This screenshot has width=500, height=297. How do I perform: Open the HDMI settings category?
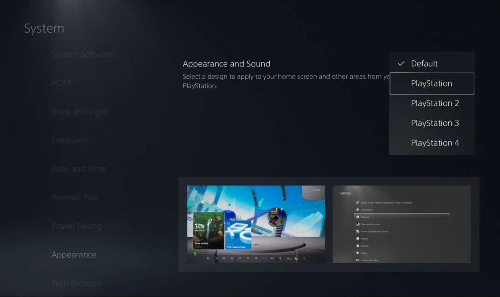(x=62, y=83)
